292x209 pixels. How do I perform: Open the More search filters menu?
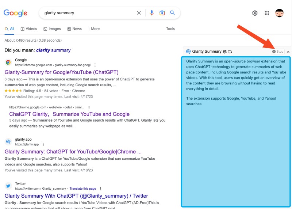coord(94,29)
